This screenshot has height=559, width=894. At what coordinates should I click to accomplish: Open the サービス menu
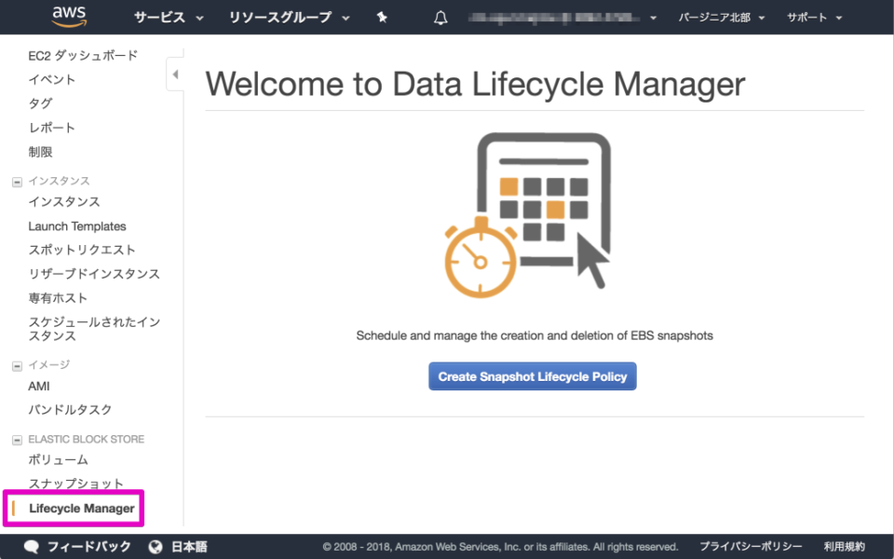click(x=160, y=16)
